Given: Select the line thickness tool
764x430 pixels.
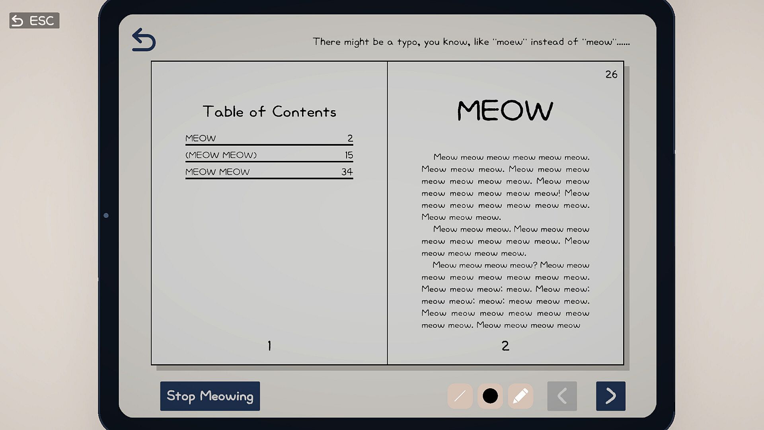Looking at the screenshot, I should coord(460,396).
